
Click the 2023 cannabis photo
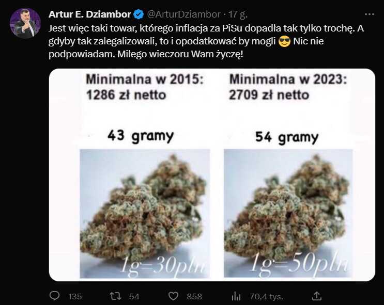click(x=288, y=213)
